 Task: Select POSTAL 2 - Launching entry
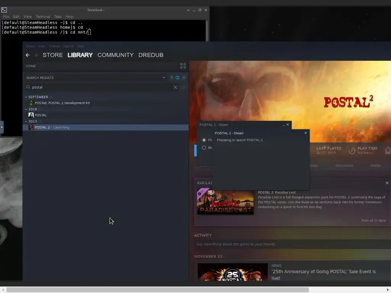(105, 127)
